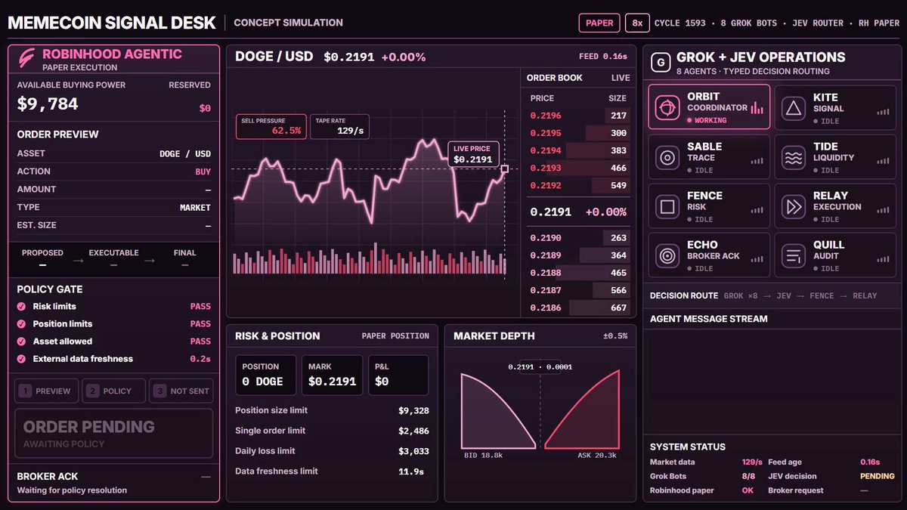Click the NOT SENT step button
Viewport: 907px width, 510px height.
[x=181, y=391]
